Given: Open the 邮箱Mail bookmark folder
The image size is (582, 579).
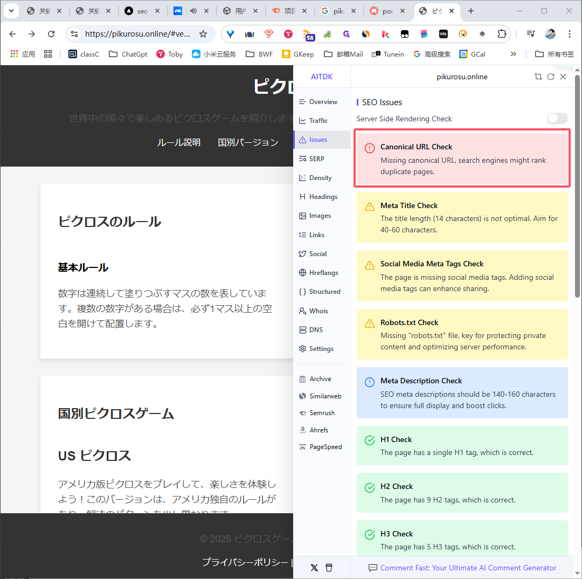Looking at the screenshot, I should coord(343,54).
